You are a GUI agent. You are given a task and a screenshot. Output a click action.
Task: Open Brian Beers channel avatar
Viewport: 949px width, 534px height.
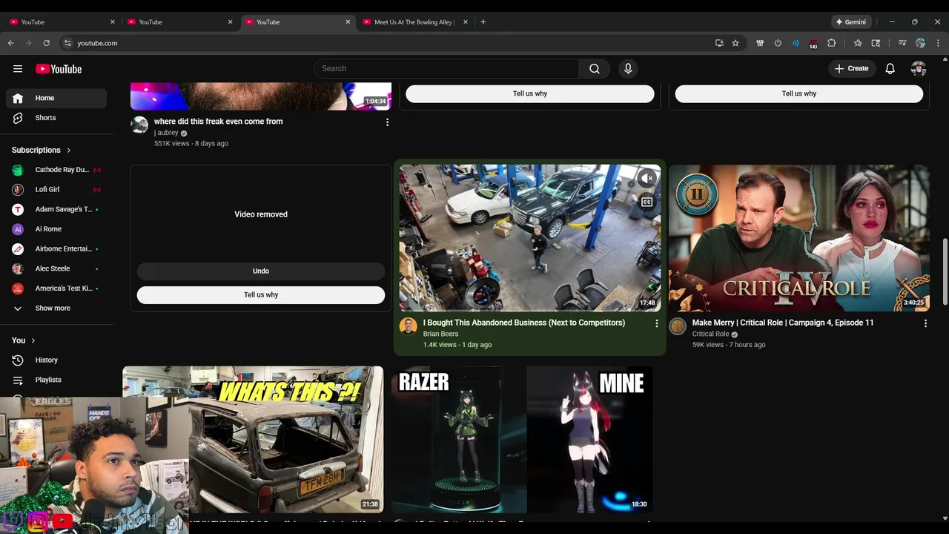pos(409,326)
